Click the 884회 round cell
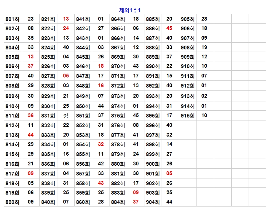The image size is (276, 214). pyautogui.click(x=118, y=202)
